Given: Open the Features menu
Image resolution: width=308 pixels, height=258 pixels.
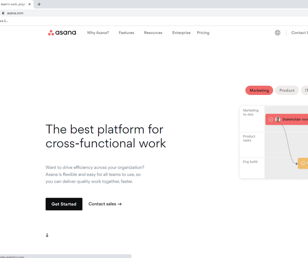Looking at the screenshot, I should click(126, 33).
